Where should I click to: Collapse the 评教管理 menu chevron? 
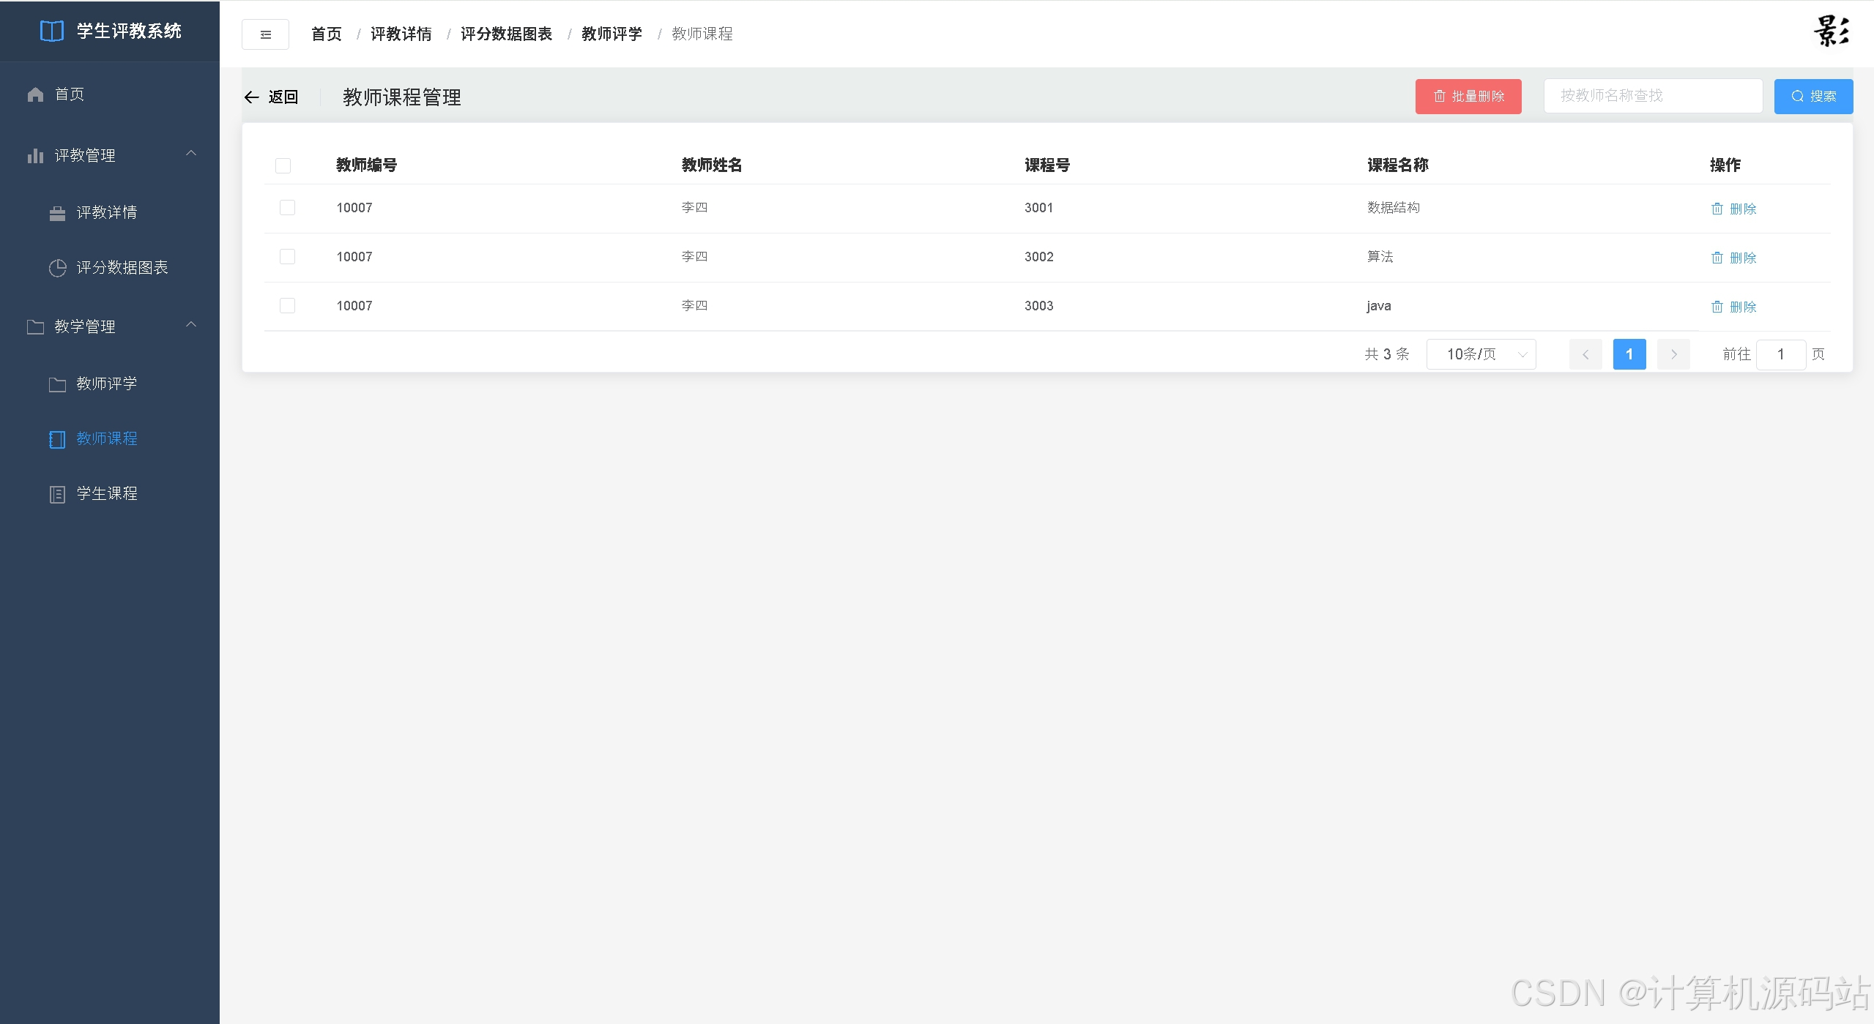(191, 154)
